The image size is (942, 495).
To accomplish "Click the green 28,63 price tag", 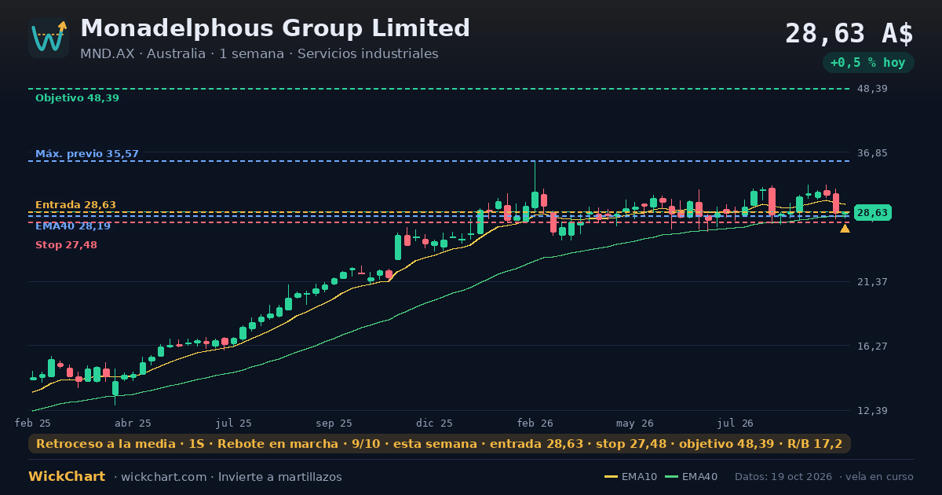I will 872,213.
